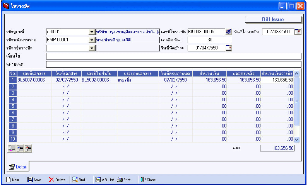
Task: Click the เลขที่ใบกำกับ column header
Action: point(99,73)
